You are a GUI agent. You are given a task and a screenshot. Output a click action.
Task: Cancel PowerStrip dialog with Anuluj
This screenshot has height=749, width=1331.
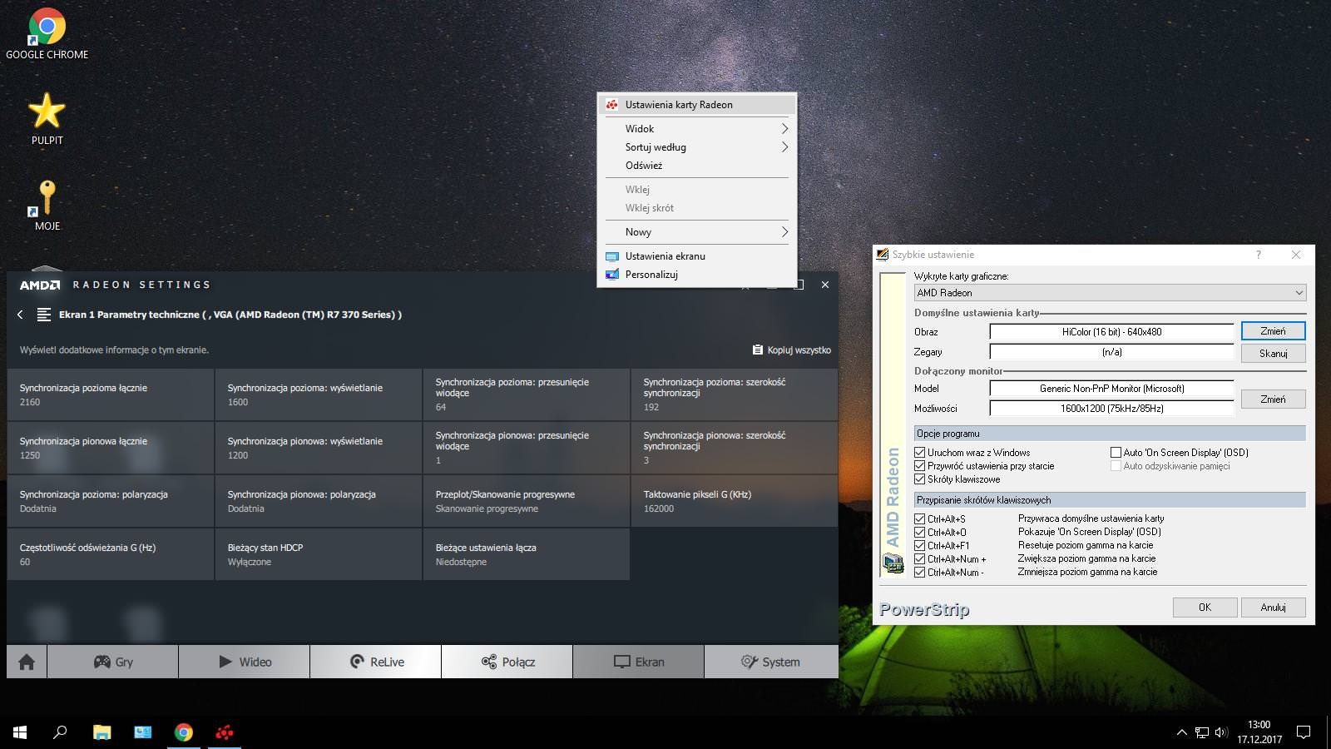click(1273, 608)
